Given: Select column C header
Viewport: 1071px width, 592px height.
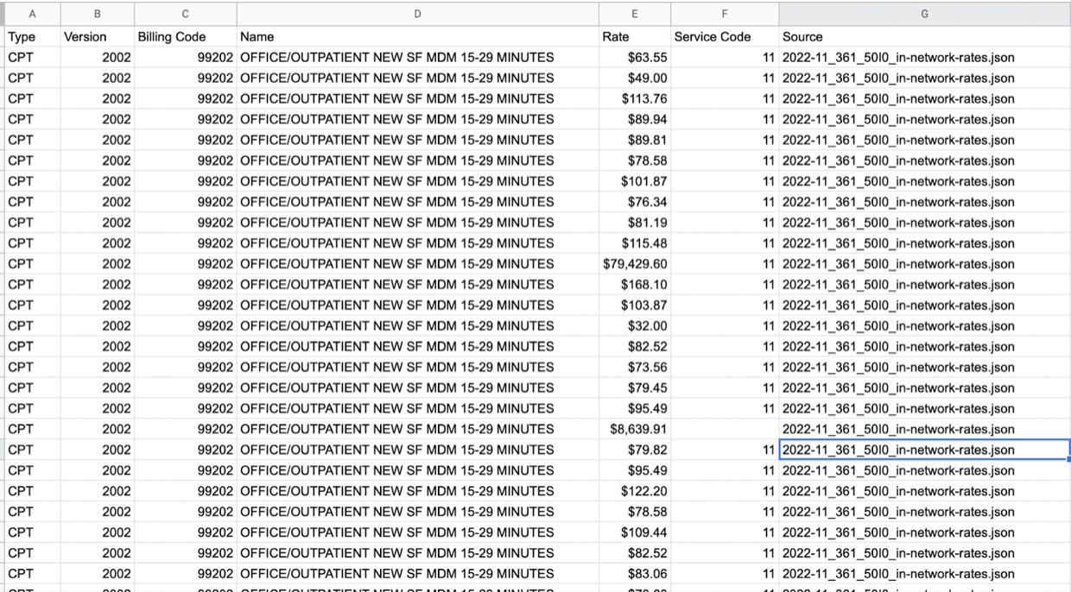Looking at the screenshot, I should point(186,14).
